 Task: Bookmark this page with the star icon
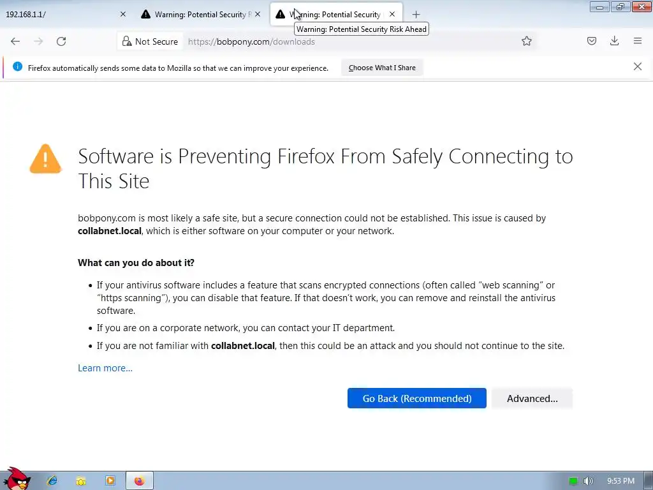[x=527, y=41]
